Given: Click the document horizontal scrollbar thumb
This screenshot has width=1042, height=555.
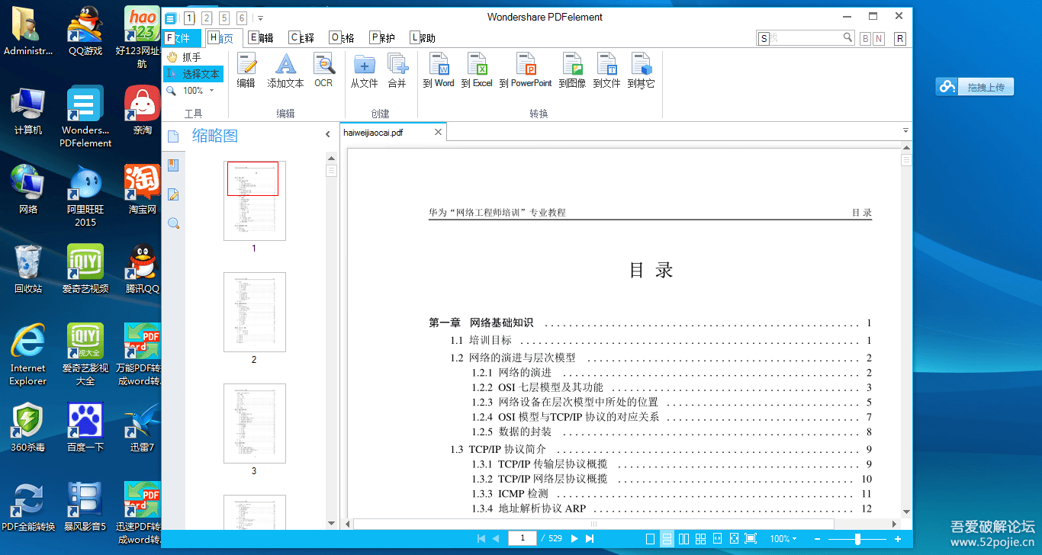Looking at the screenshot, I should coord(594,524).
